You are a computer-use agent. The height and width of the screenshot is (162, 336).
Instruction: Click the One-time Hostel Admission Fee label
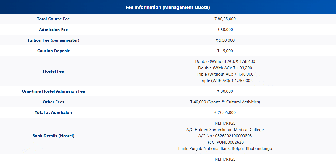click(x=53, y=91)
